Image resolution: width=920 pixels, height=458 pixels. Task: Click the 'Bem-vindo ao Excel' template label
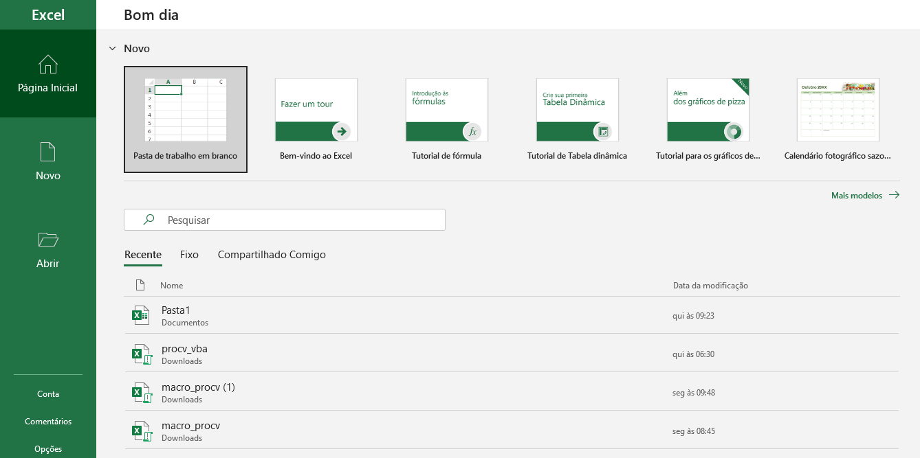tap(316, 156)
